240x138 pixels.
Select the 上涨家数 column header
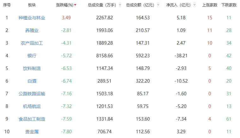tap(210, 5)
